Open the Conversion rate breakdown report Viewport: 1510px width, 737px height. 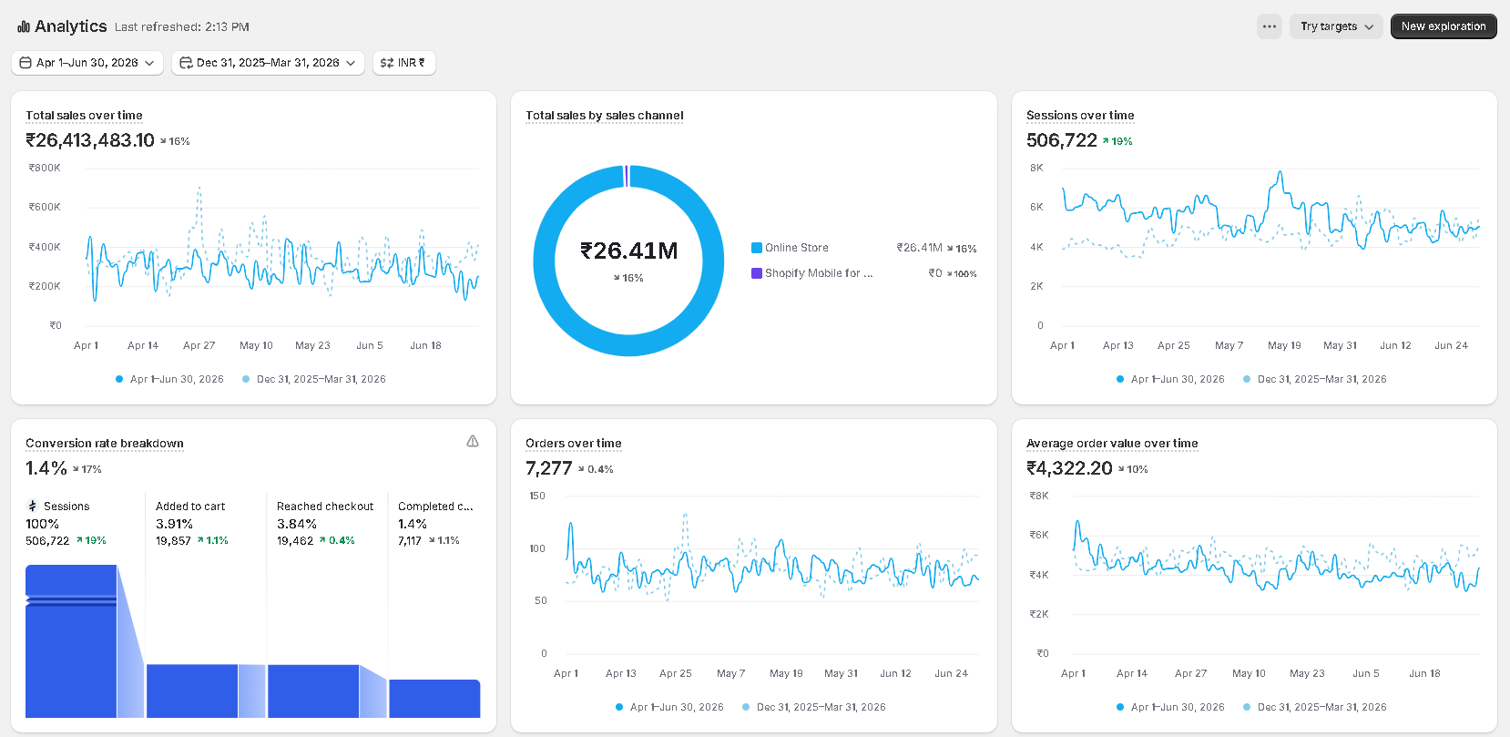tap(105, 444)
